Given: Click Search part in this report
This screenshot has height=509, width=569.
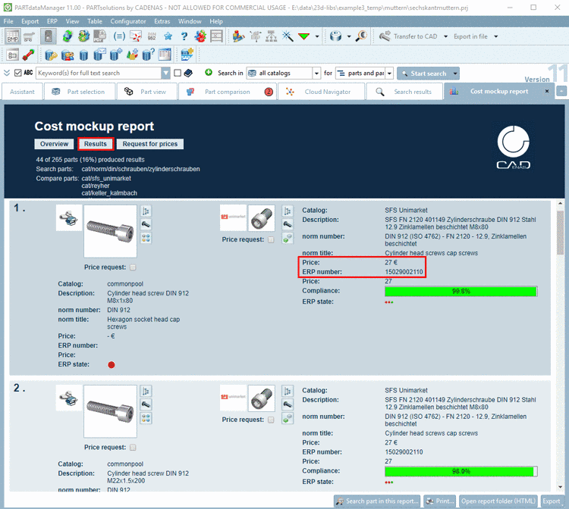Looking at the screenshot, I should click(x=377, y=501).
